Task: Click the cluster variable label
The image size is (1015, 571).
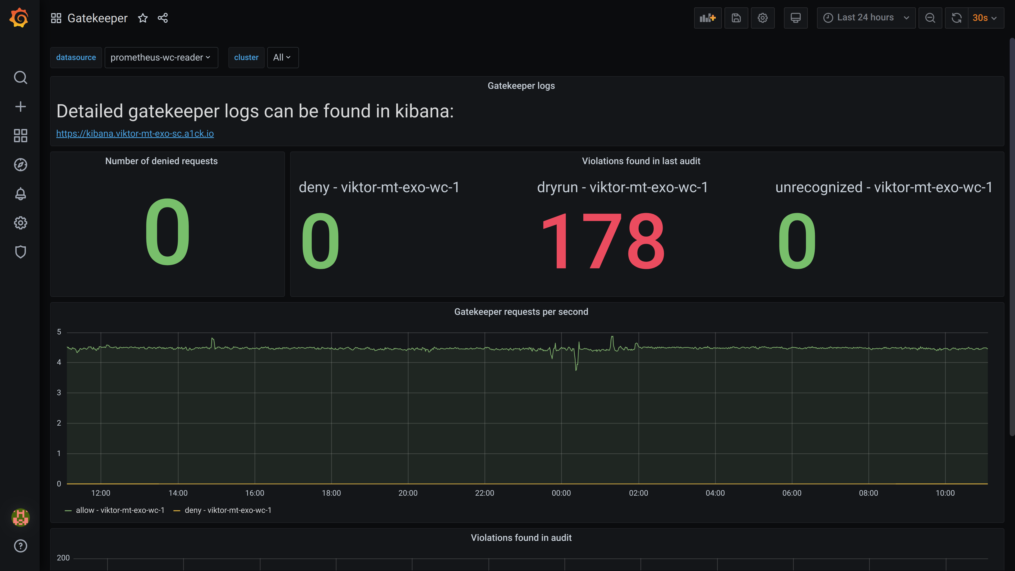Action: pyautogui.click(x=246, y=58)
